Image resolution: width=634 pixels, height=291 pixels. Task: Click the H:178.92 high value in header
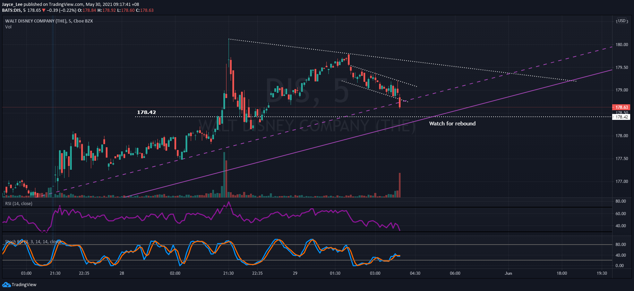click(106, 10)
